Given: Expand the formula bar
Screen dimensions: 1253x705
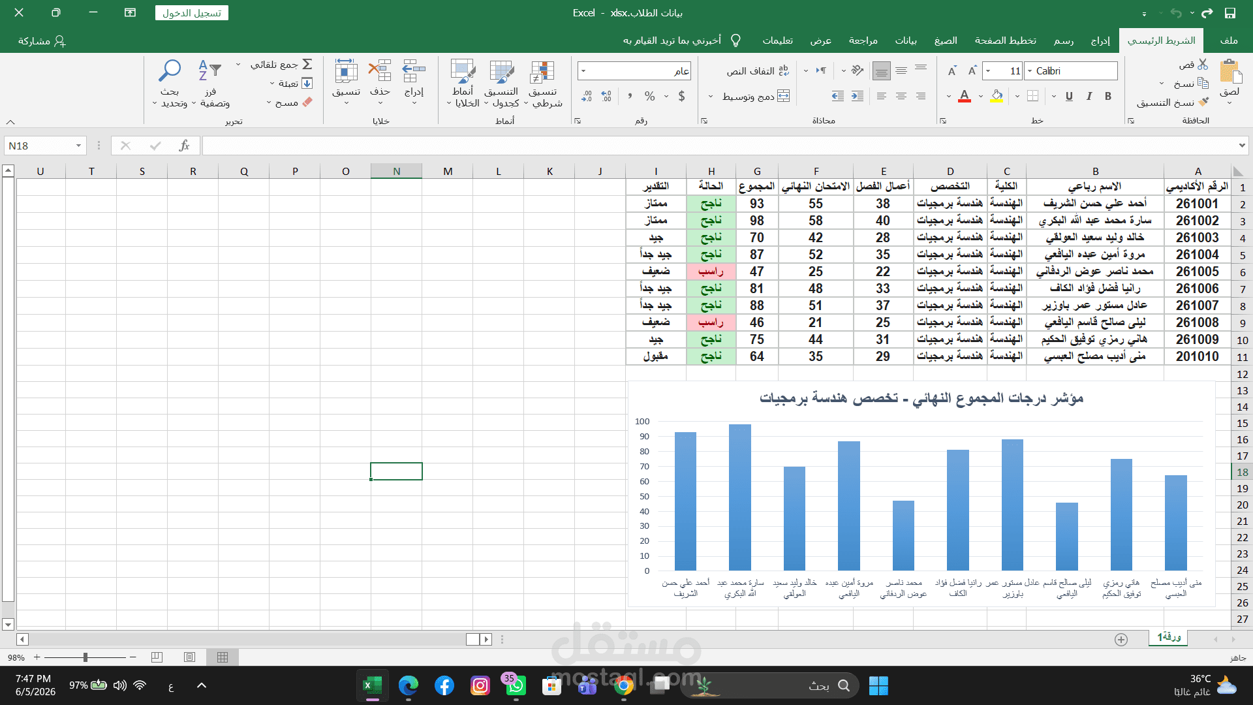Looking at the screenshot, I should point(1241,146).
